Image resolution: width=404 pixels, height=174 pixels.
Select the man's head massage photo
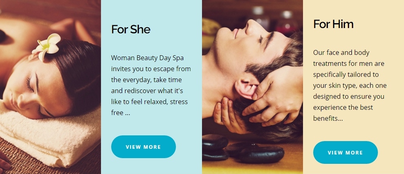253,87
